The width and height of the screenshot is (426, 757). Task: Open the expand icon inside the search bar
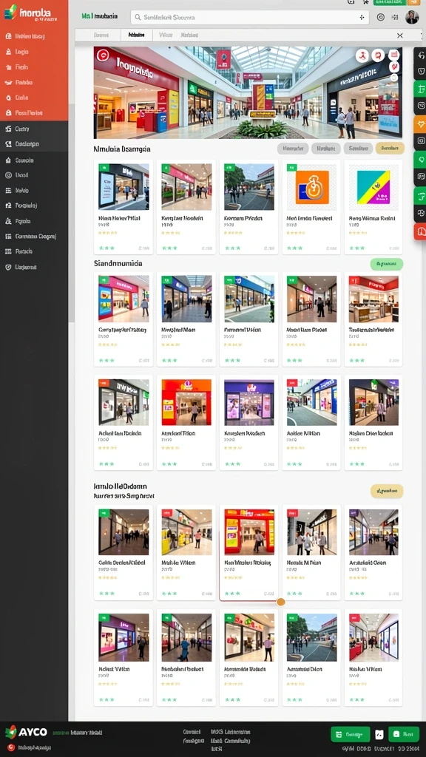pyautogui.click(x=362, y=17)
